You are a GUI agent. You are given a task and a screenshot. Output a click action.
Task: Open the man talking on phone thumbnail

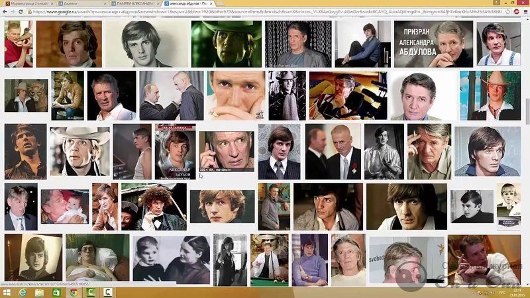point(227,152)
